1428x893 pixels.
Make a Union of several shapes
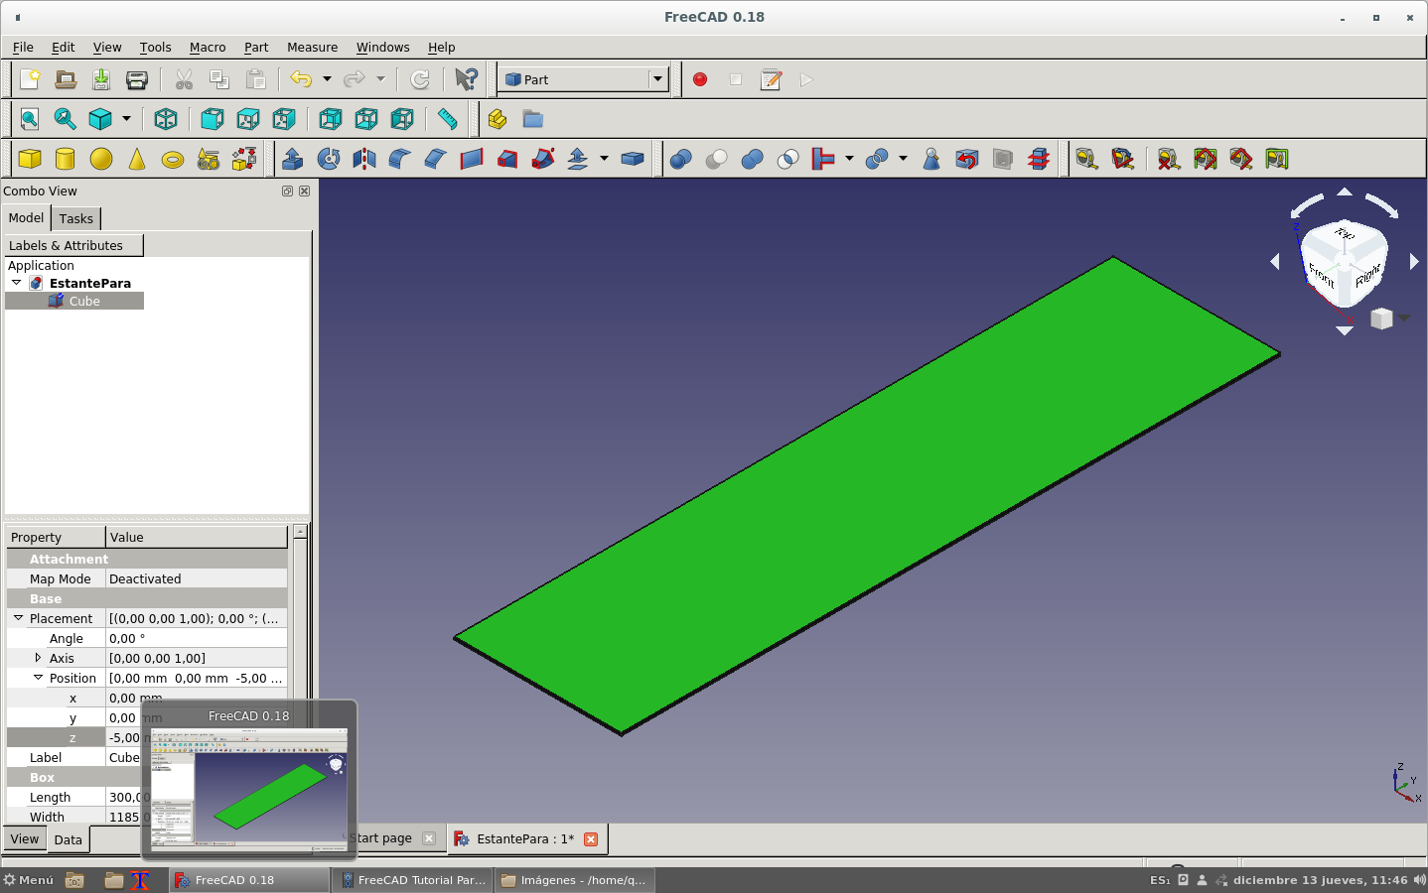click(x=753, y=159)
